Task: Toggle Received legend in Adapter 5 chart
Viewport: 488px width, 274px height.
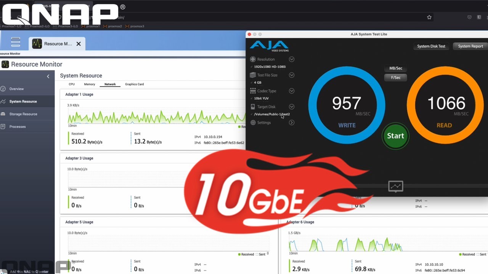Action: (246, 254)
